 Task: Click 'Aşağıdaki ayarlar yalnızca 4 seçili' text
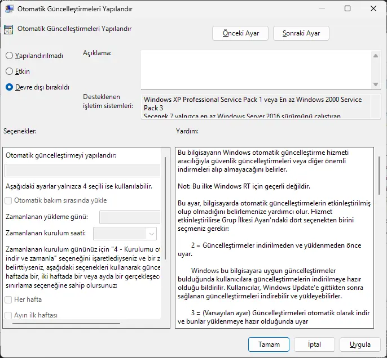(x=79, y=186)
